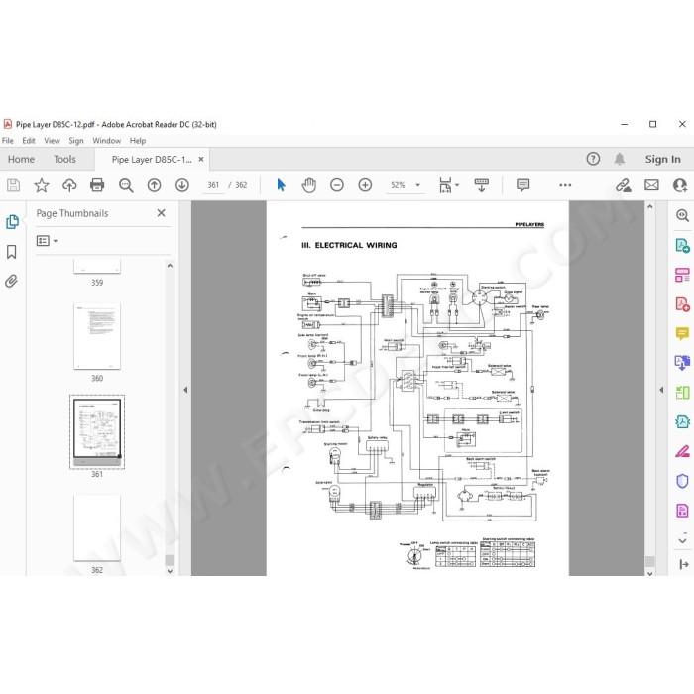Add document to starred favorites

tap(42, 185)
